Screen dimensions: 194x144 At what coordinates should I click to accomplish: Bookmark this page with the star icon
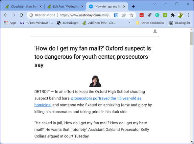click(x=132, y=15)
